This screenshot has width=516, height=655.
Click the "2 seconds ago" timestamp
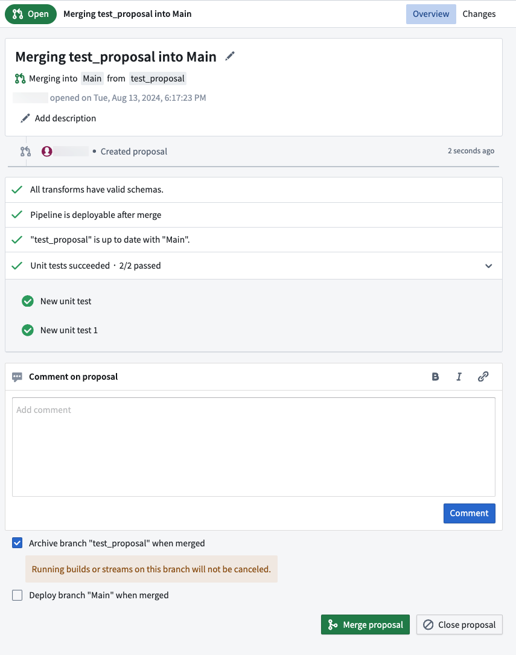pos(471,151)
